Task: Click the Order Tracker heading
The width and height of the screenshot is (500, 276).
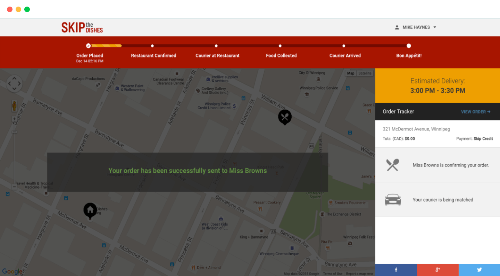Action: [398, 112]
